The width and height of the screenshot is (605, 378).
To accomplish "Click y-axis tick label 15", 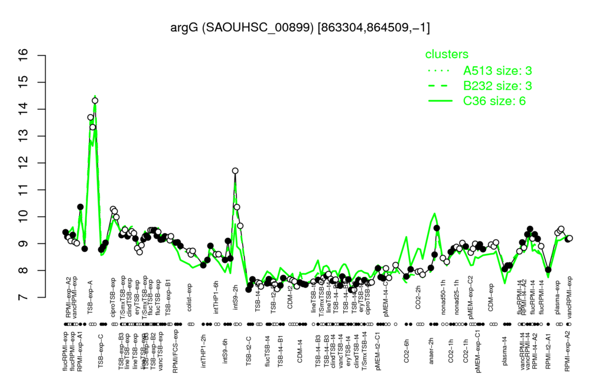I will [x=24, y=82].
